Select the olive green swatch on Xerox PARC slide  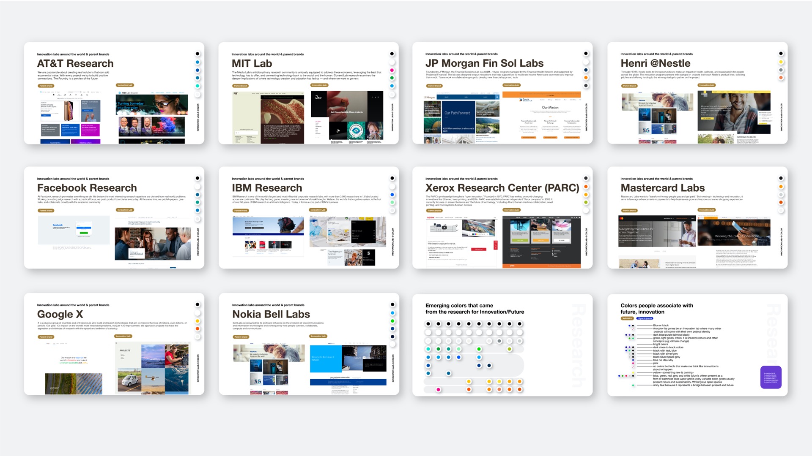pyautogui.click(x=586, y=203)
